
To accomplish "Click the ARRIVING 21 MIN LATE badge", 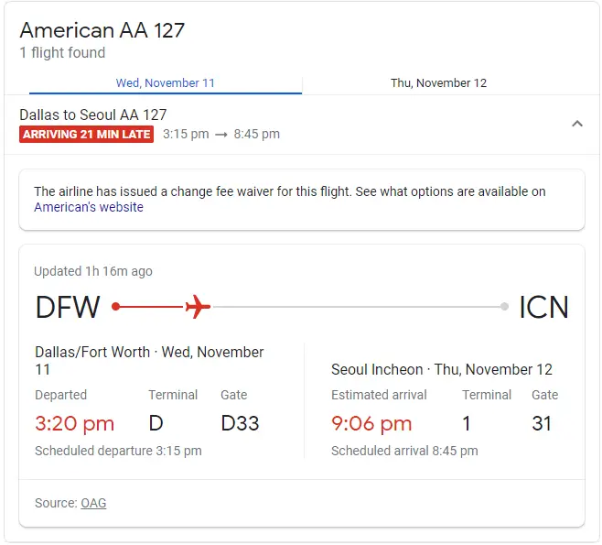I will coord(86,134).
